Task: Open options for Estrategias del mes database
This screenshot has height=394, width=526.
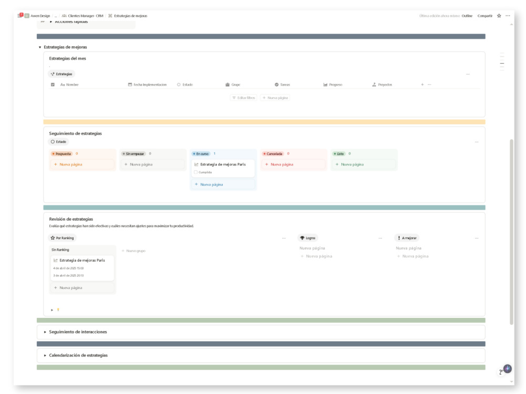Action: pyautogui.click(x=468, y=75)
